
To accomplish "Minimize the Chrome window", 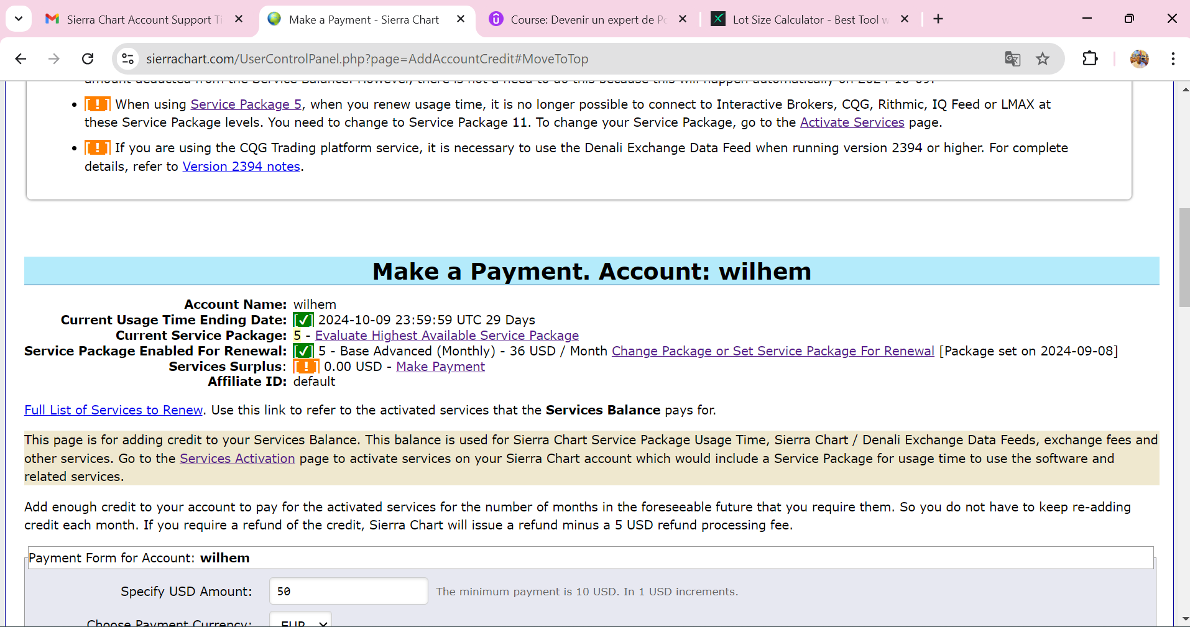I will point(1087,19).
